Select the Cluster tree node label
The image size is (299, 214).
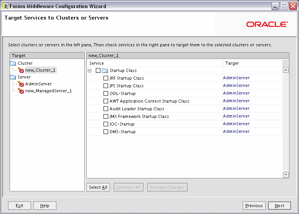pyautogui.click(x=25, y=63)
